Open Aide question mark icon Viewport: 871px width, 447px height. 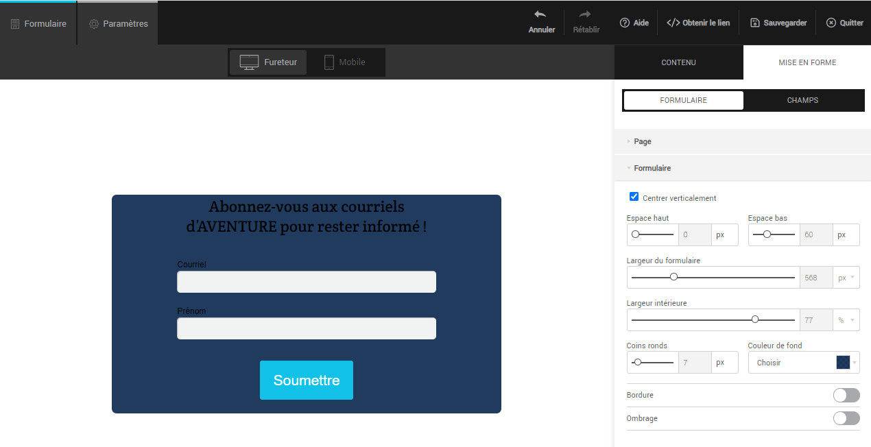pyautogui.click(x=624, y=23)
